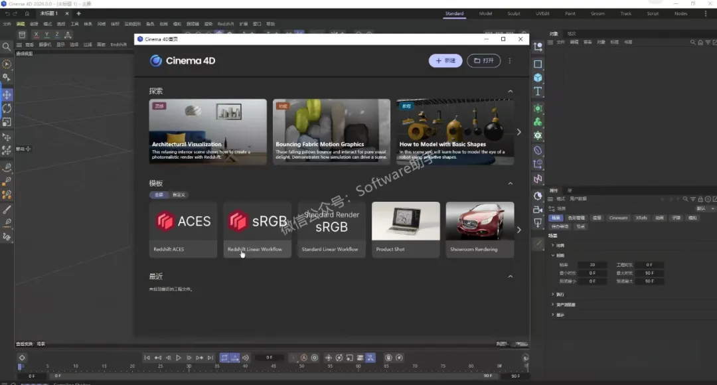Click the timeline playhead at frame 0
The width and height of the screenshot is (717, 385).
pyautogui.click(x=20, y=366)
